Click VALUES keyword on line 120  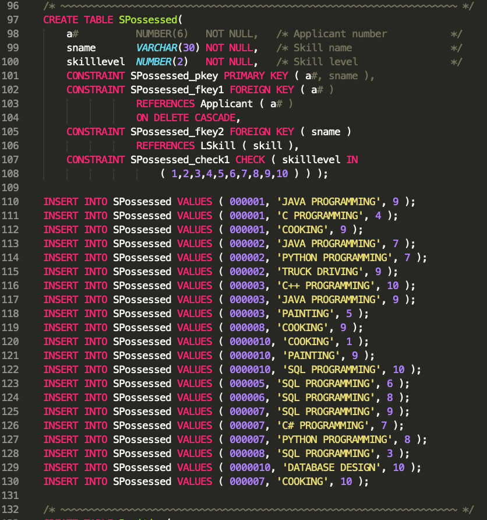tap(195, 342)
